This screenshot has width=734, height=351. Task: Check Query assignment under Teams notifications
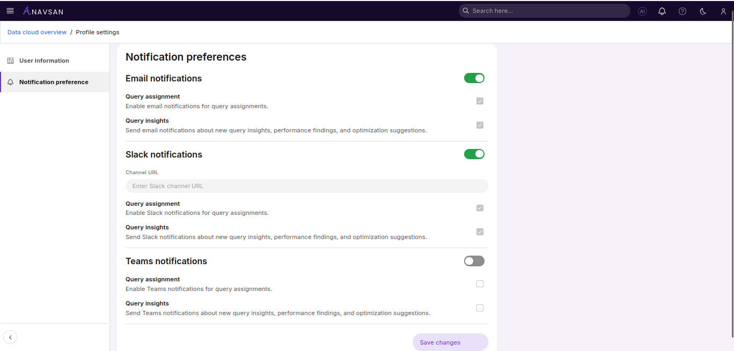[480, 283]
